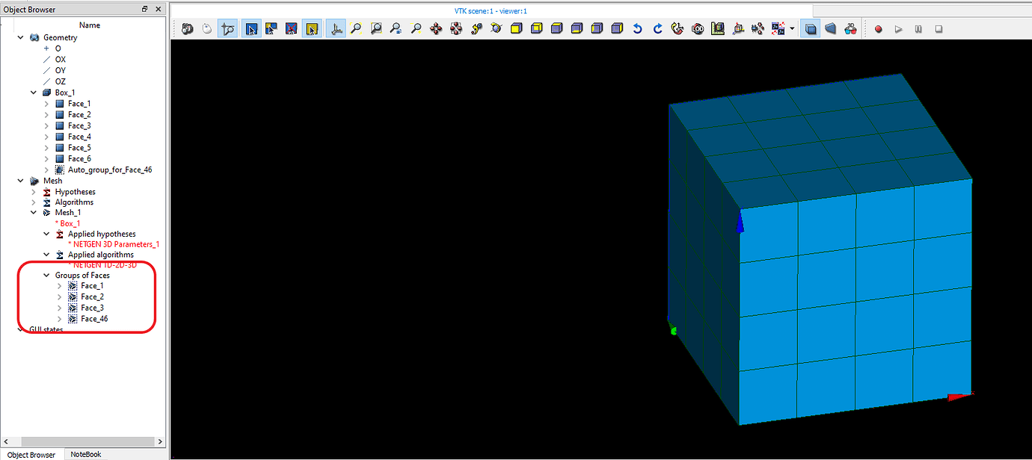Select the Front view cube icon
The image size is (1032, 460).
[517, 28]
